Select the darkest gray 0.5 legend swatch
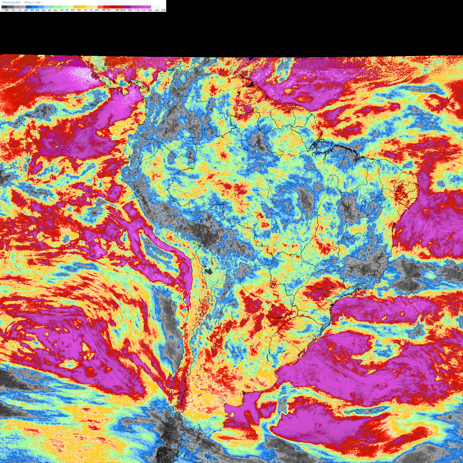 [4, 7]
